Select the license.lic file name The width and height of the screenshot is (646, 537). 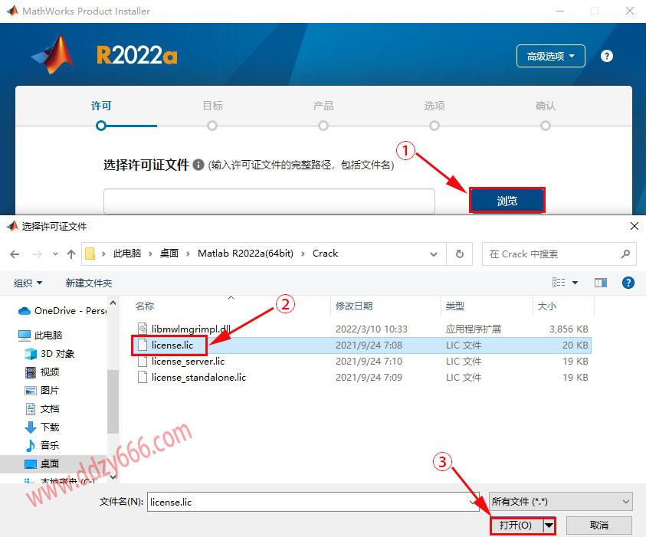172,345
